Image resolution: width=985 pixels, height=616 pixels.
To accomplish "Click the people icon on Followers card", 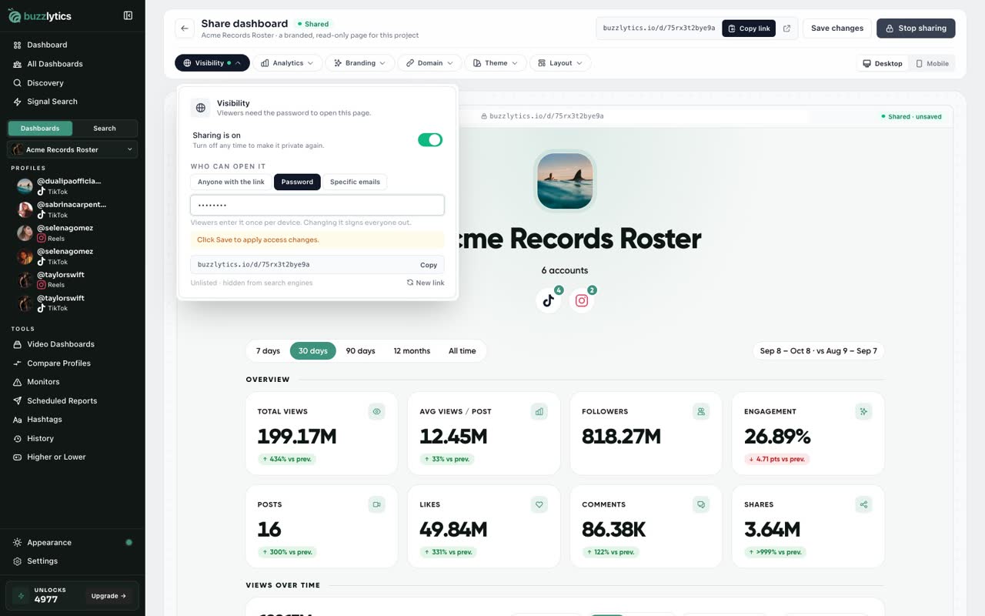I will pyautogui.click(x=701, y=412).
